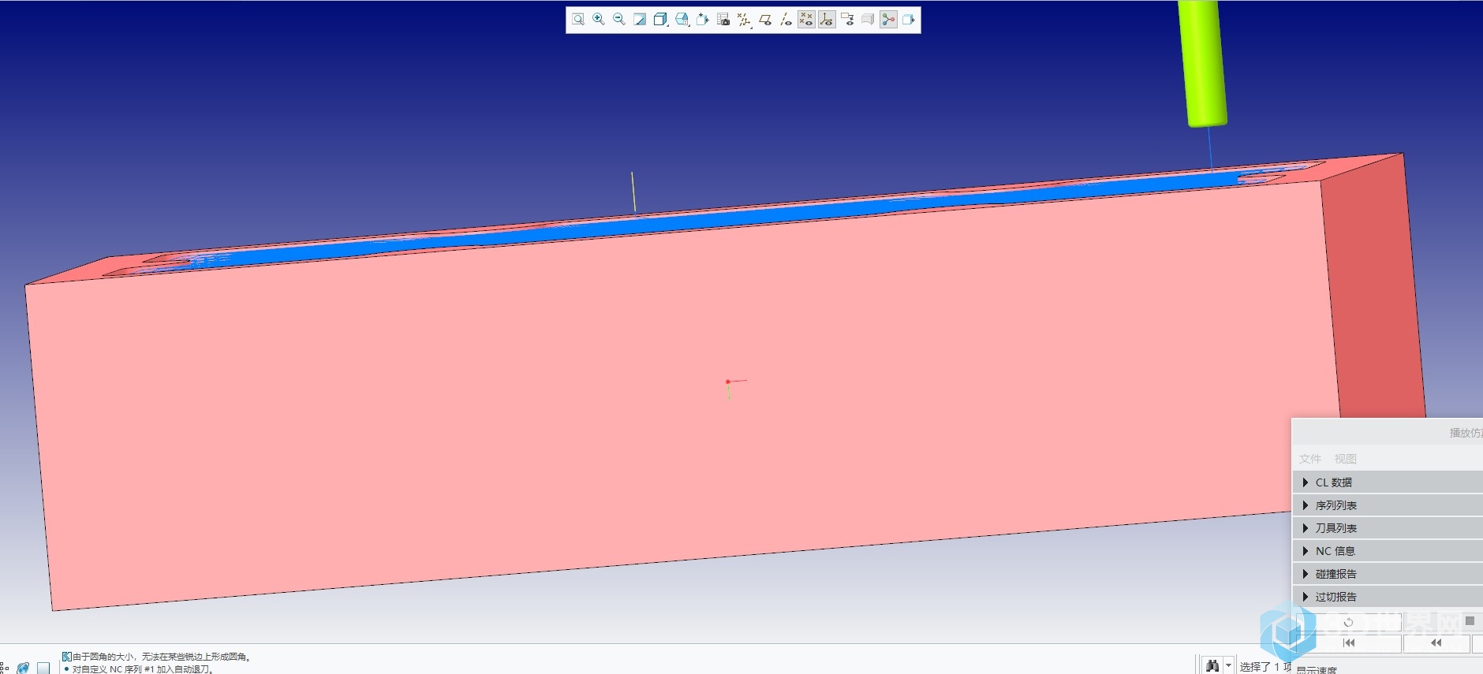
Task: Click the rewind-to-start playback button
Action: 1349,643
